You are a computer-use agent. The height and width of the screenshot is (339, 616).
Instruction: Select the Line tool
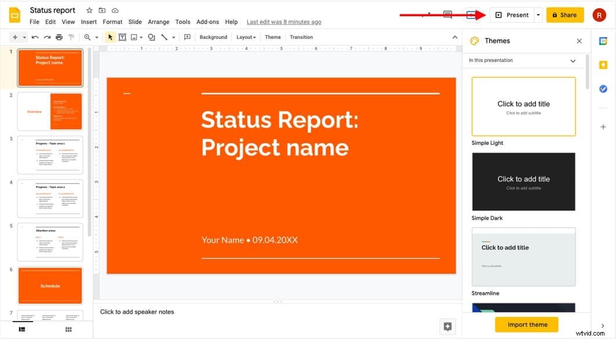165,37
